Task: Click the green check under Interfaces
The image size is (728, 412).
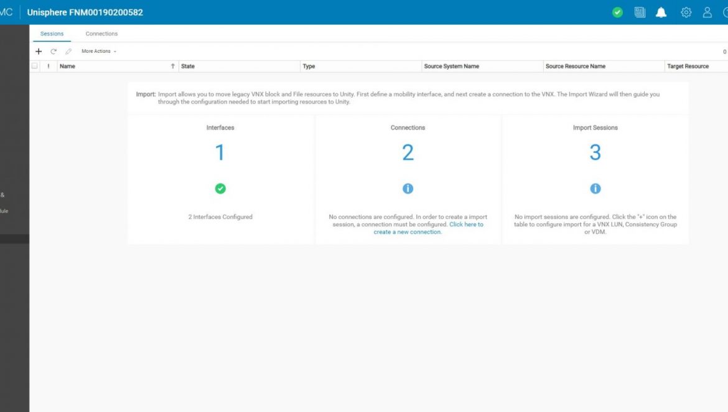Action: coord(220,189)
